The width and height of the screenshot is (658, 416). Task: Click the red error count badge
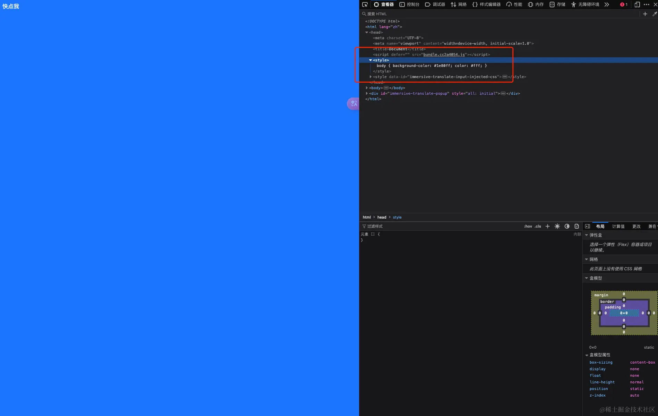pos(624,5)
